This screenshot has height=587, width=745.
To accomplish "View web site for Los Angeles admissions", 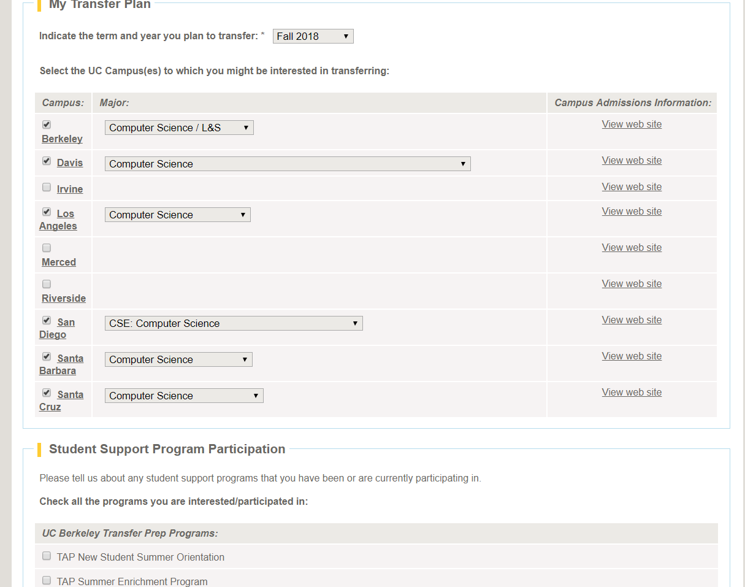I will [x=632, y=211].
